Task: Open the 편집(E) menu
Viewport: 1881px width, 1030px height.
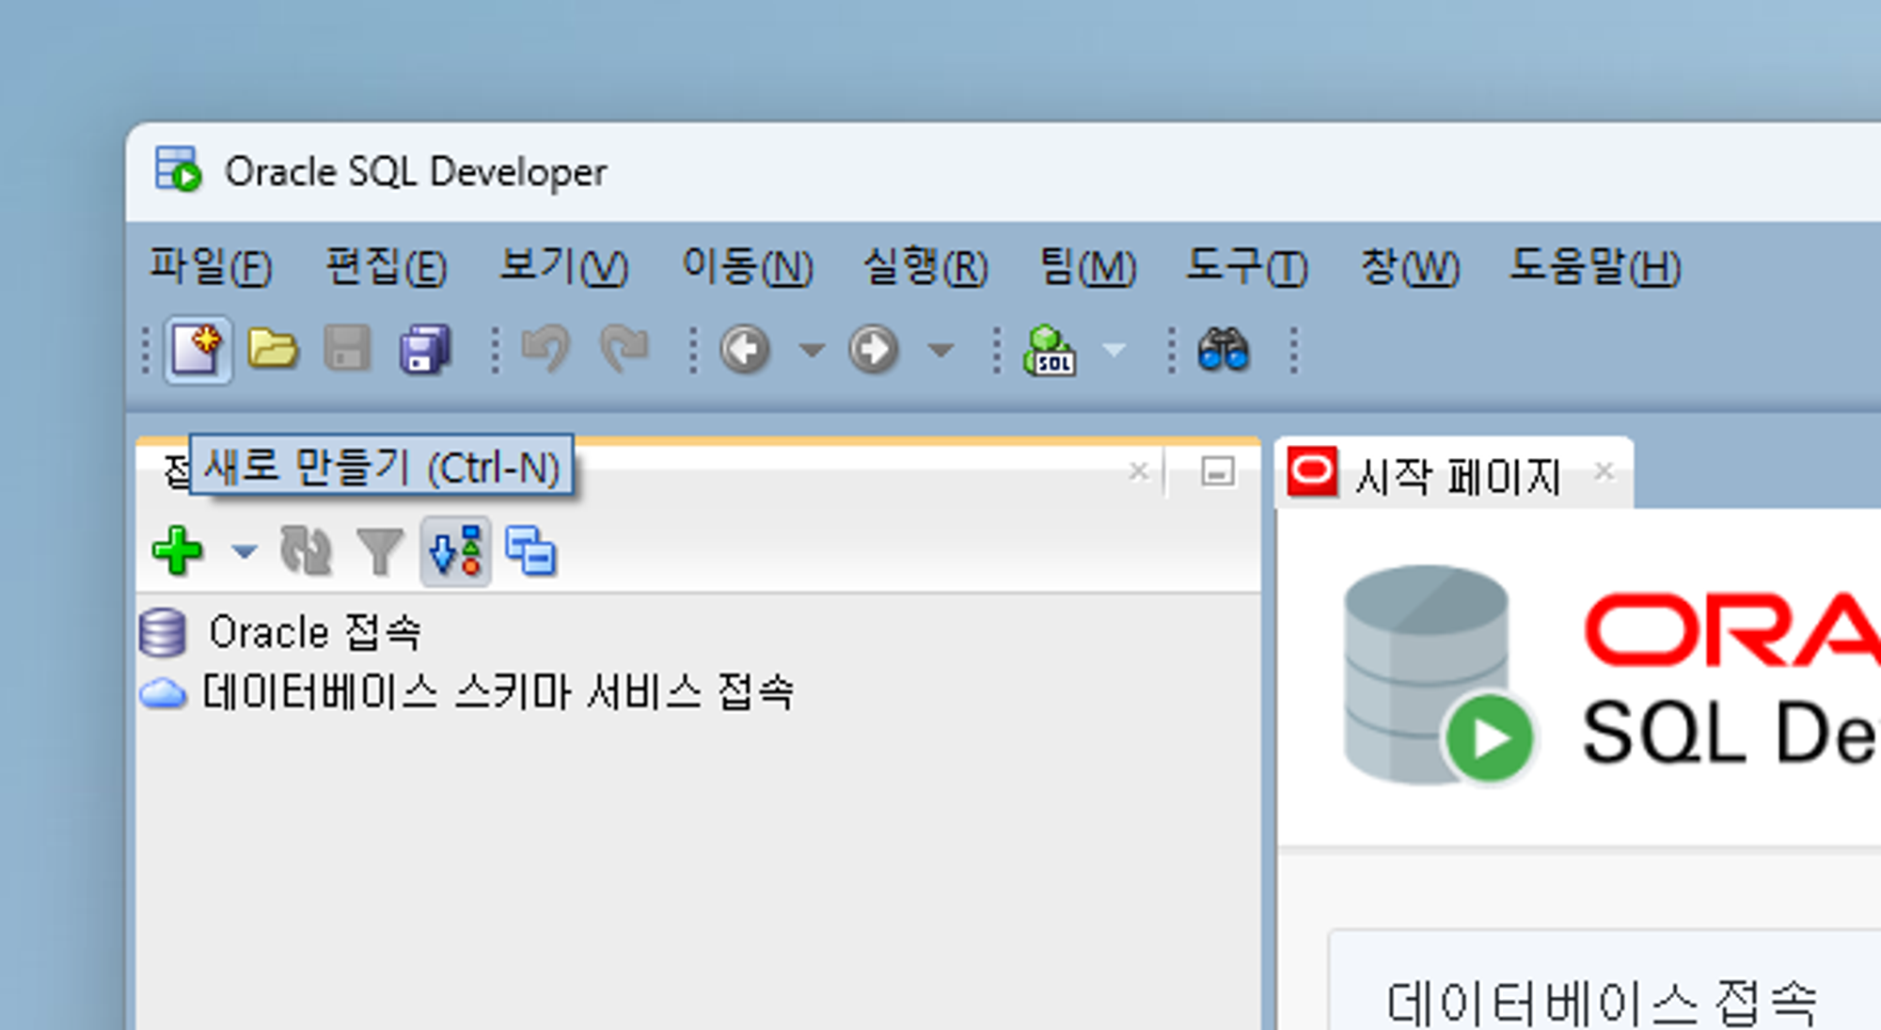Action: 387,267
